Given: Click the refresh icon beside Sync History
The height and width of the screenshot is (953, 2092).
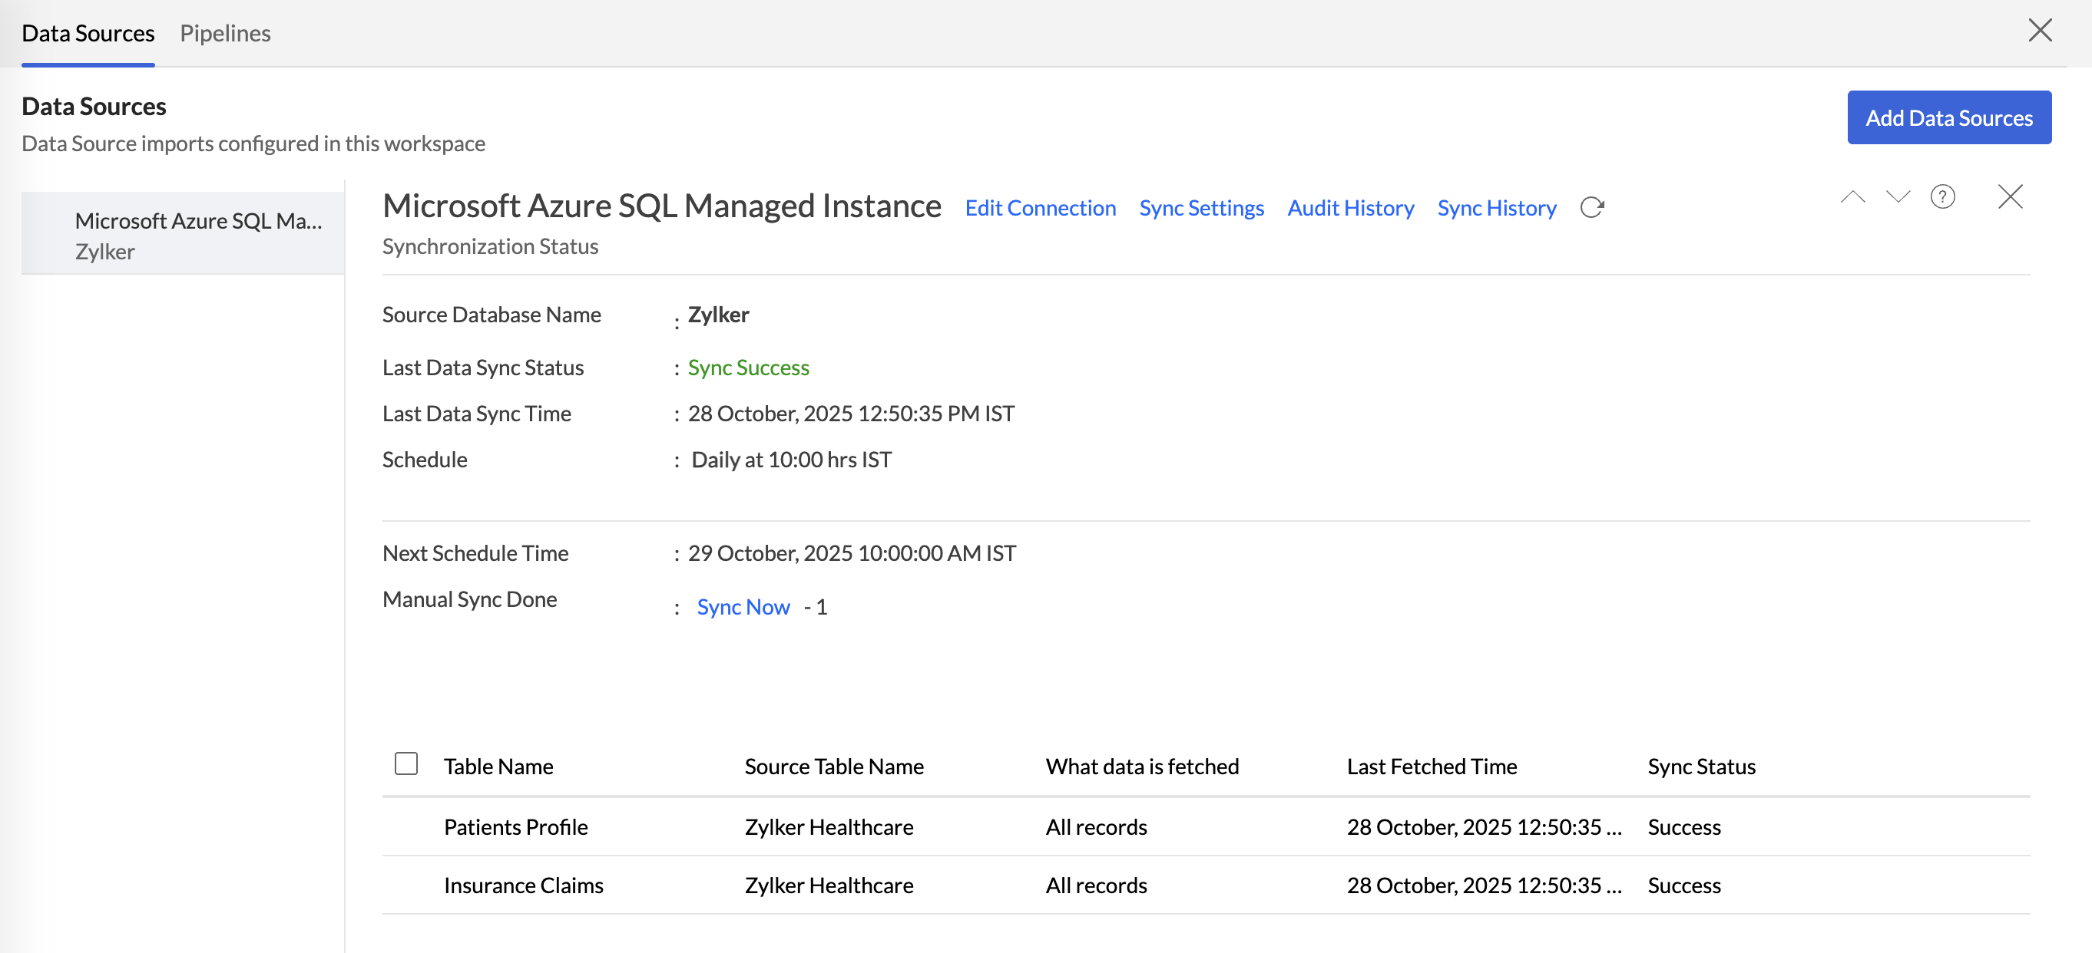Looking at the screenshot, I should click(x=1592, y=208).
